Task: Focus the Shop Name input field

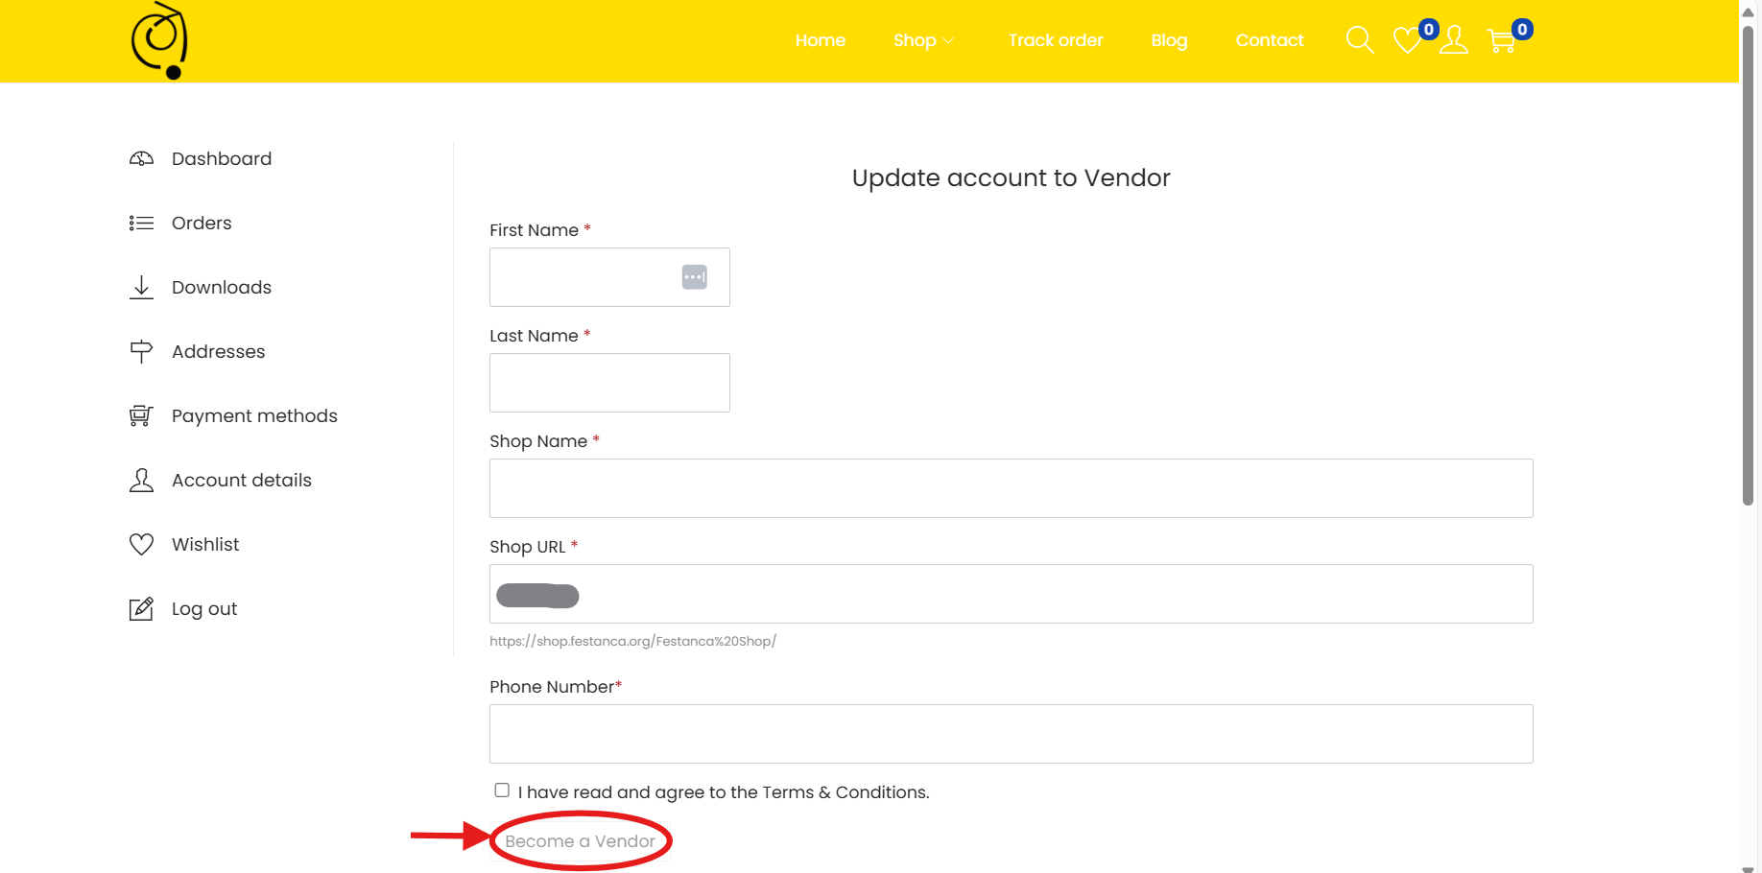Action: pyautogui.click(x=1011, y=488)
